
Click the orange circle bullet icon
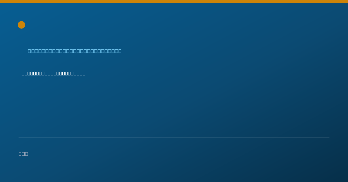pyautogui.click(x=21, y=25)
